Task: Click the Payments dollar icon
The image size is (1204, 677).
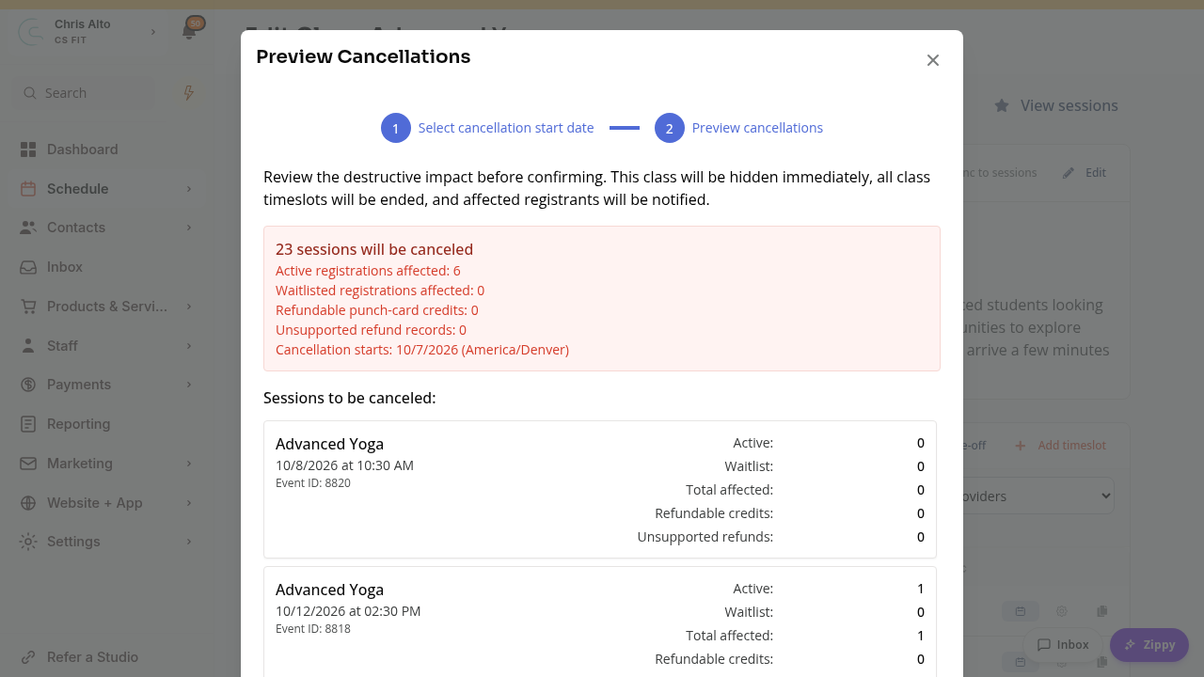Action: [28, 385]
